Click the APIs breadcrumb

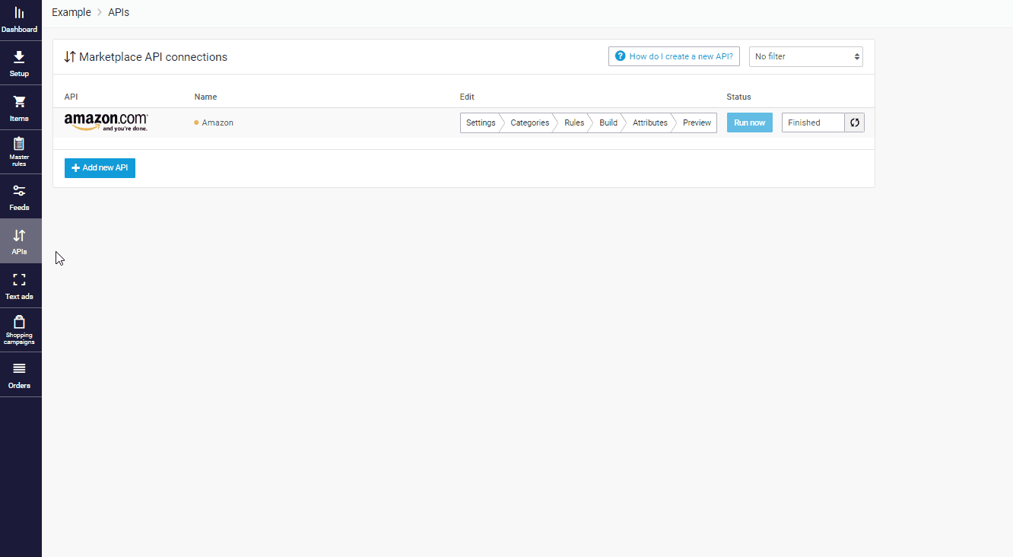pos(119,12)
